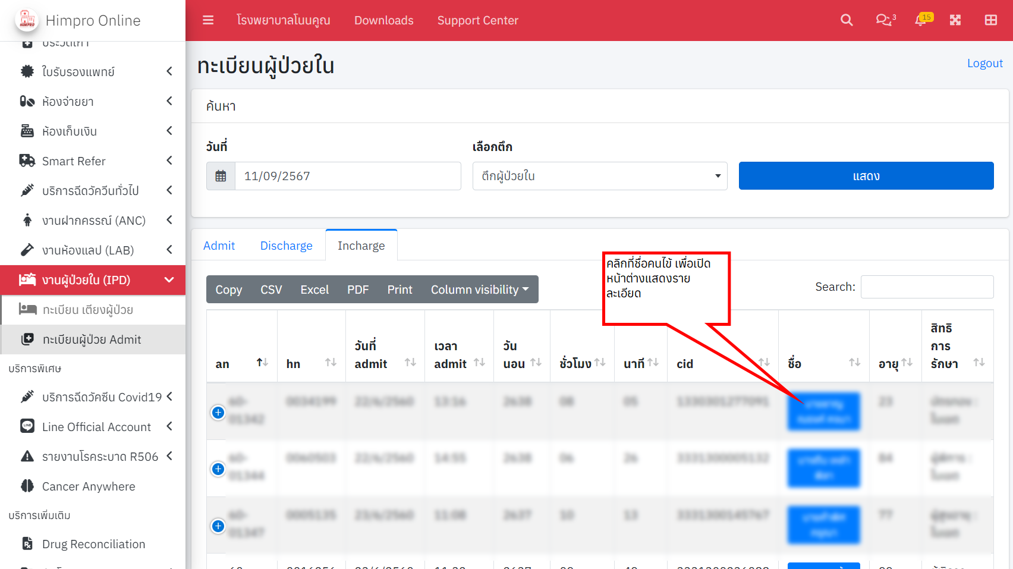Click the แสดง display button
The image size is (1013, 569).
point(866,175)
